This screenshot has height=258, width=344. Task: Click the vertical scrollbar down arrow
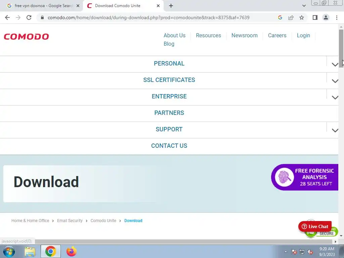pos(341,236)
